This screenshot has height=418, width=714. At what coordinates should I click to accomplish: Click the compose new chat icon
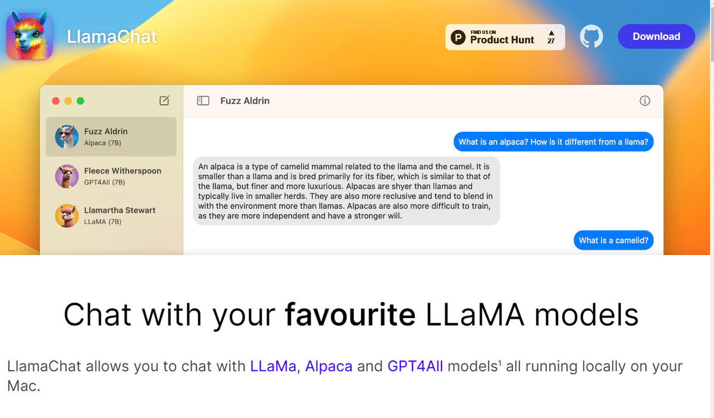coord(164,100)
